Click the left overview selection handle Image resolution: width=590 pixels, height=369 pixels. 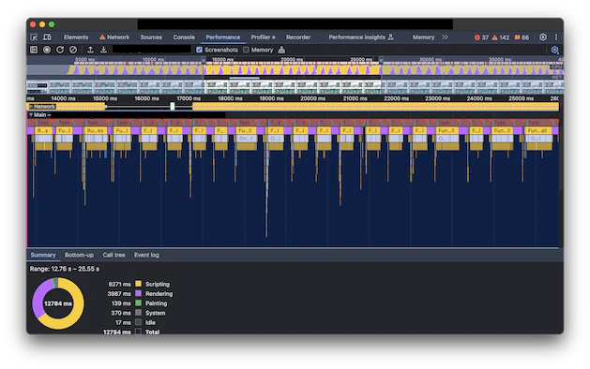click(x=204, y=60)
